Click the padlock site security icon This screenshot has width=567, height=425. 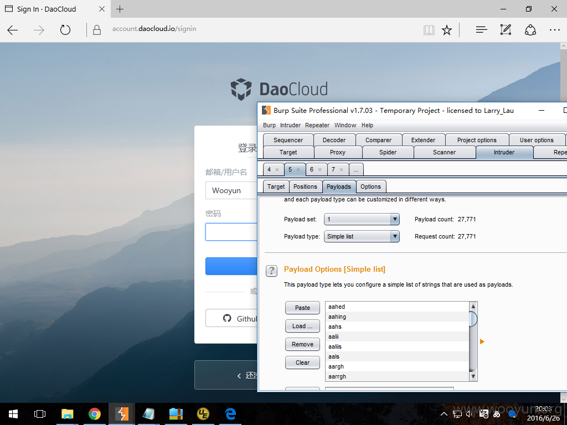(x=96, y=30)
